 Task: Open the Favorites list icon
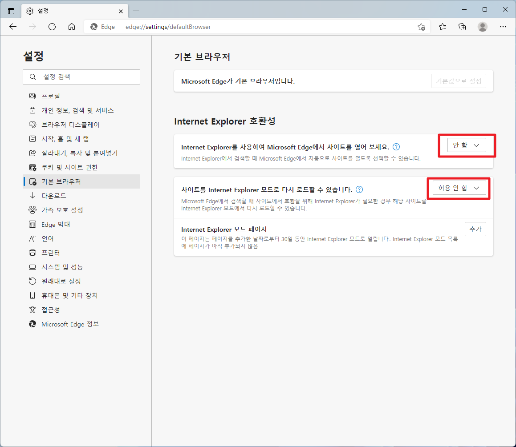pyautogui.click(x=442, y=27)
